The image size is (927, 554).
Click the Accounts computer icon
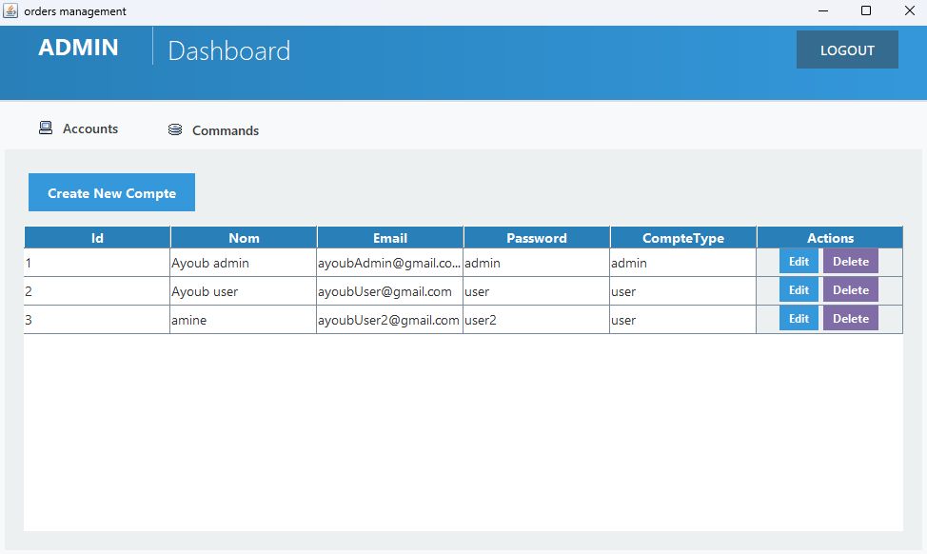pos(46,128)
